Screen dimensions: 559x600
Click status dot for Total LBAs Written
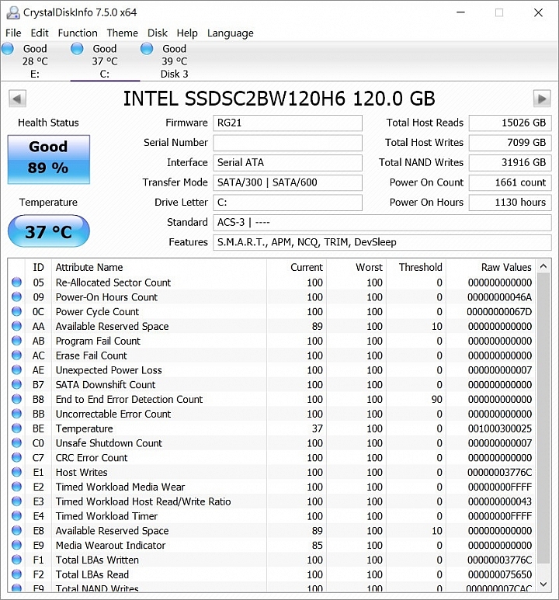click(x=16, y=560)
